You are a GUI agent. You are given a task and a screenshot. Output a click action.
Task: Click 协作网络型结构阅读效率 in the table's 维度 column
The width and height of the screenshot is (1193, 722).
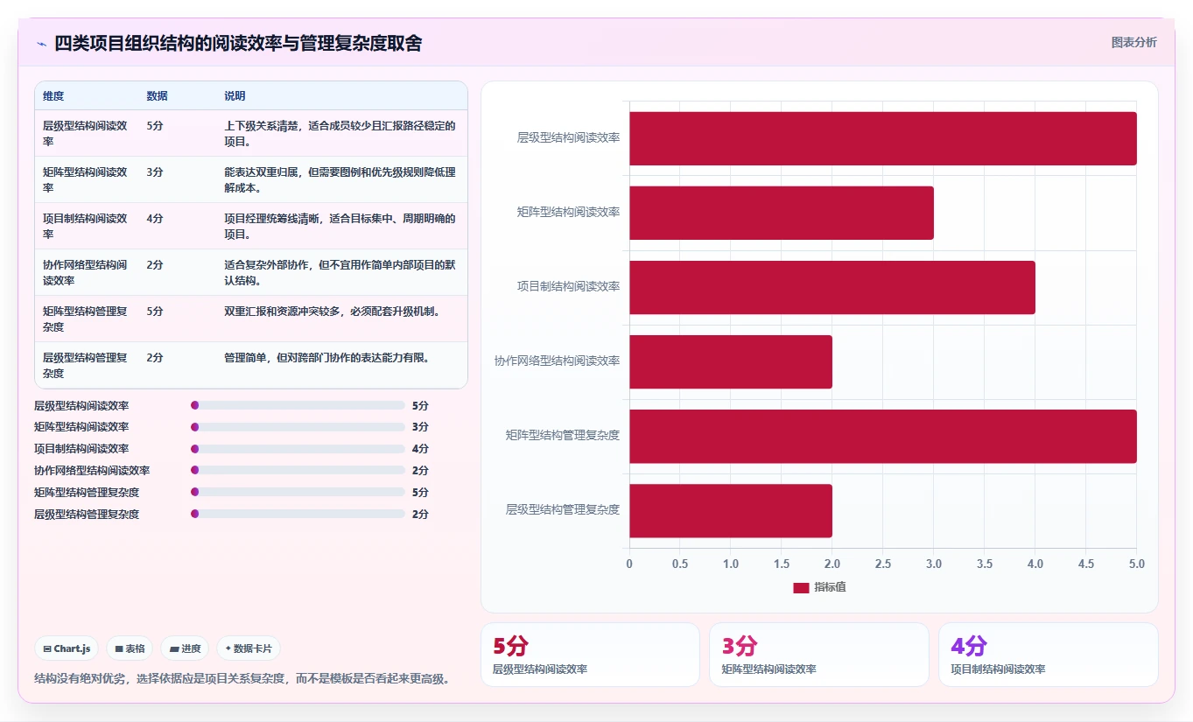pos(85,272)
